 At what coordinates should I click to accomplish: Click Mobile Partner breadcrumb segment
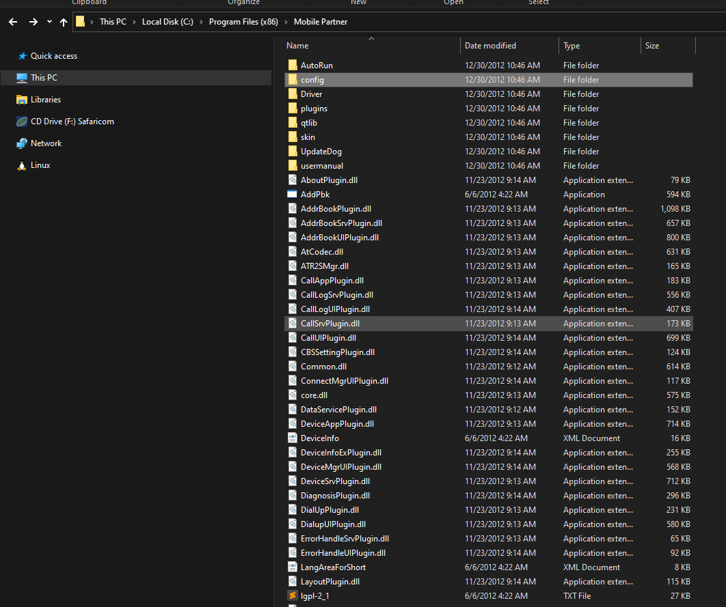coord(321,22)
